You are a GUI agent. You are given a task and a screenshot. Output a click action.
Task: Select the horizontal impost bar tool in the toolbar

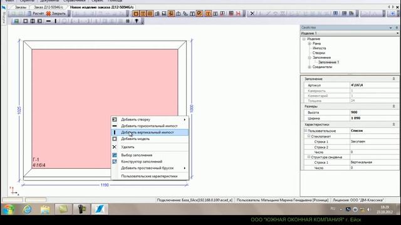(x=48, y=21)
